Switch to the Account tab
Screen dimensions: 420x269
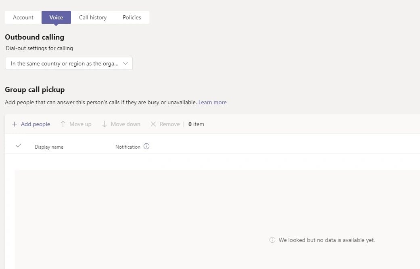coord(23,17)
